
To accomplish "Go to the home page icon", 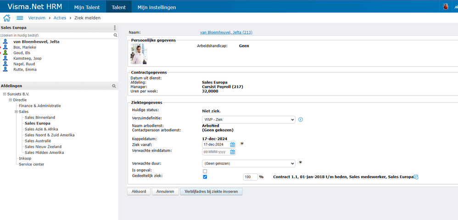I will pyautogui.click(x=6, y=18).
